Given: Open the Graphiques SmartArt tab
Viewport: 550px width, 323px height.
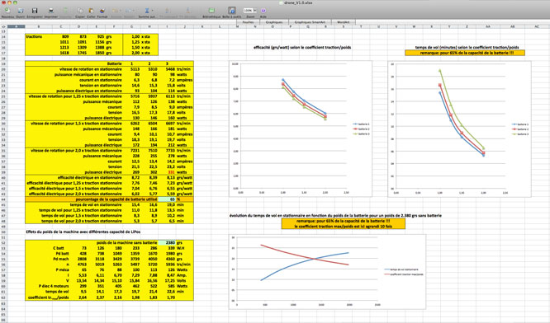Looking at the screenshot, I should coord(310,22).
